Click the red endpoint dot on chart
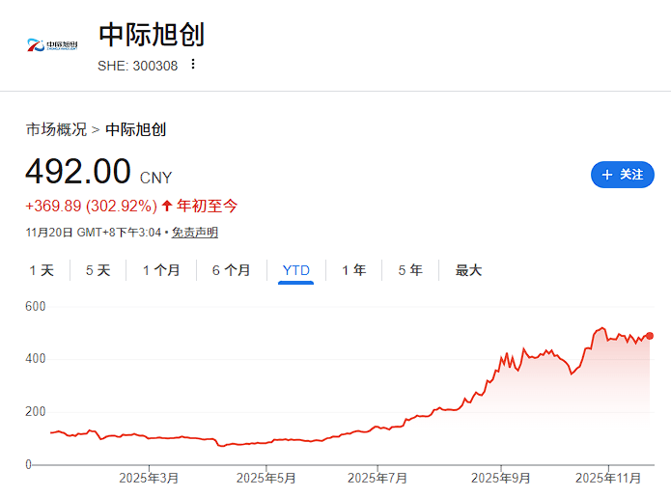Viewport: 671px width, 497px height. coord(650,336)
